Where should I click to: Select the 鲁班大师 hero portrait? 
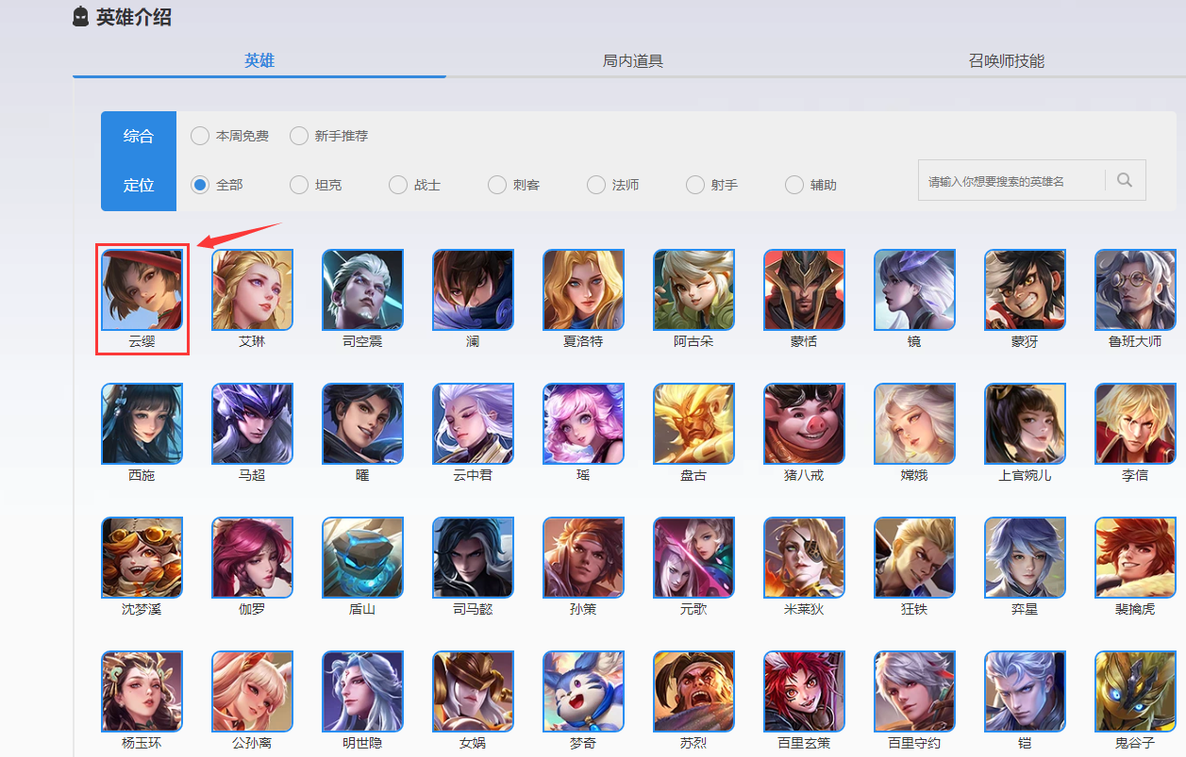(1135, 290)
